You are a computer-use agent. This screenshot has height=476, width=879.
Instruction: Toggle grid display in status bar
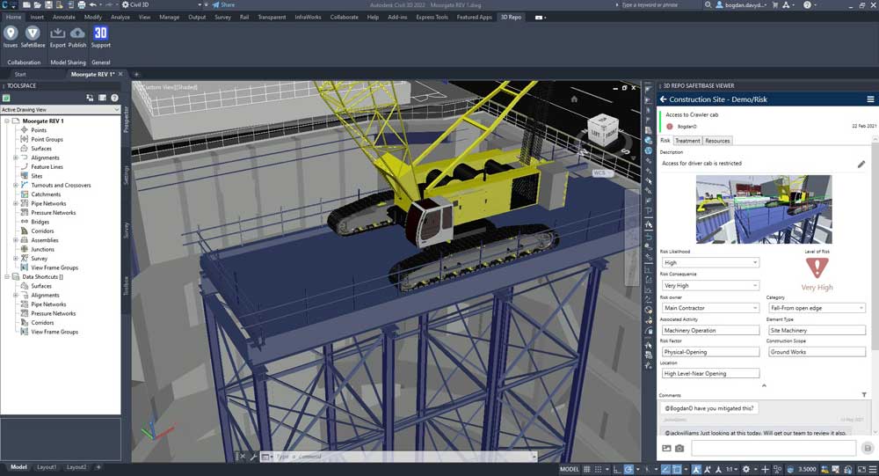coord(587,469)
